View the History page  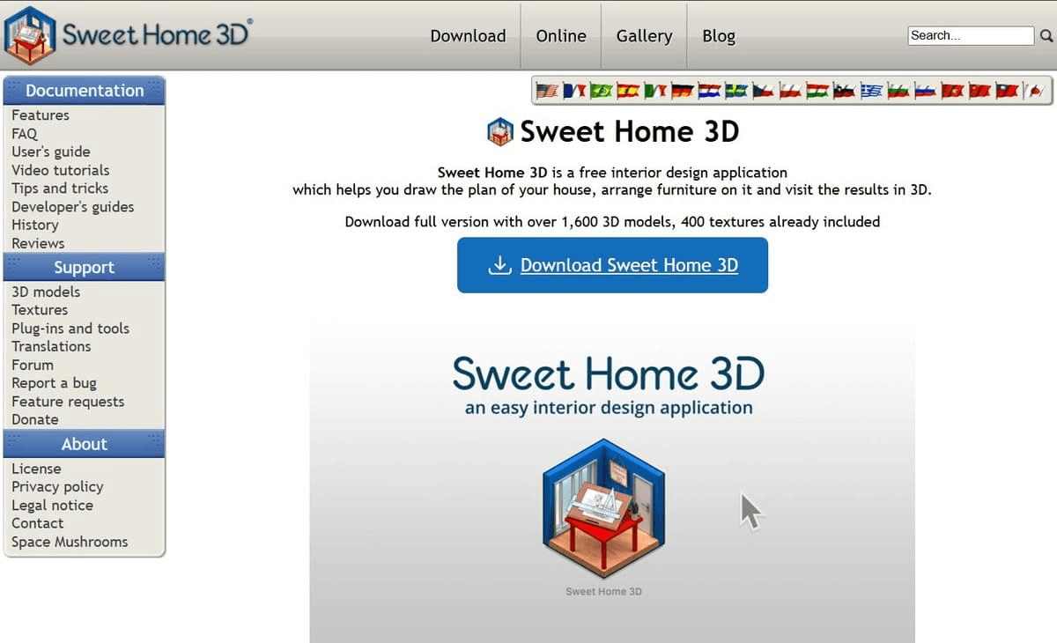pyautogui.click(x=35, y=225)
